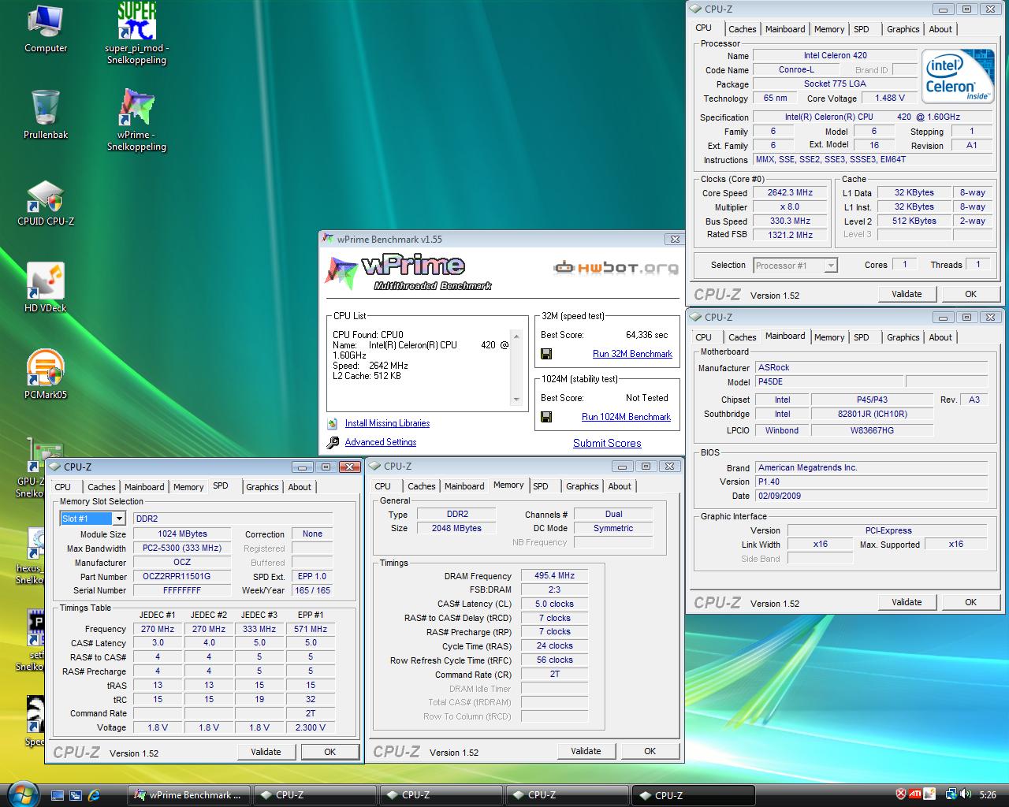Click the 32M best score 64,336 sec
This screenshot has height=807, width=1009.
(646, 335)
